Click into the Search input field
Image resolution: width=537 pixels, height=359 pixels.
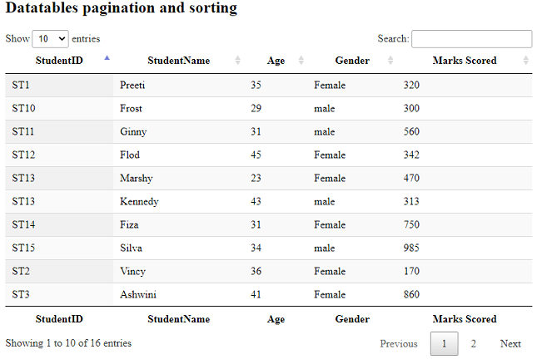coord(471,39)
